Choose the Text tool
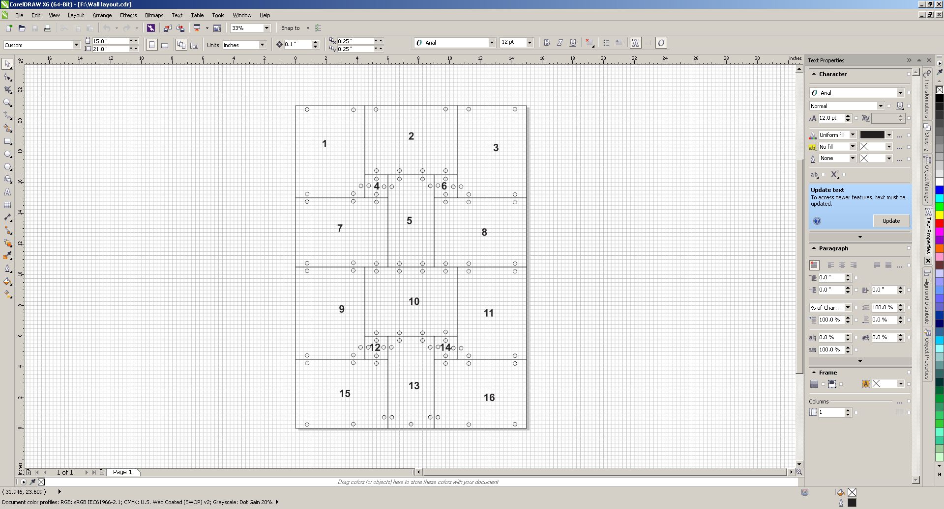This screenshot has width=944, height=509. 7,192
